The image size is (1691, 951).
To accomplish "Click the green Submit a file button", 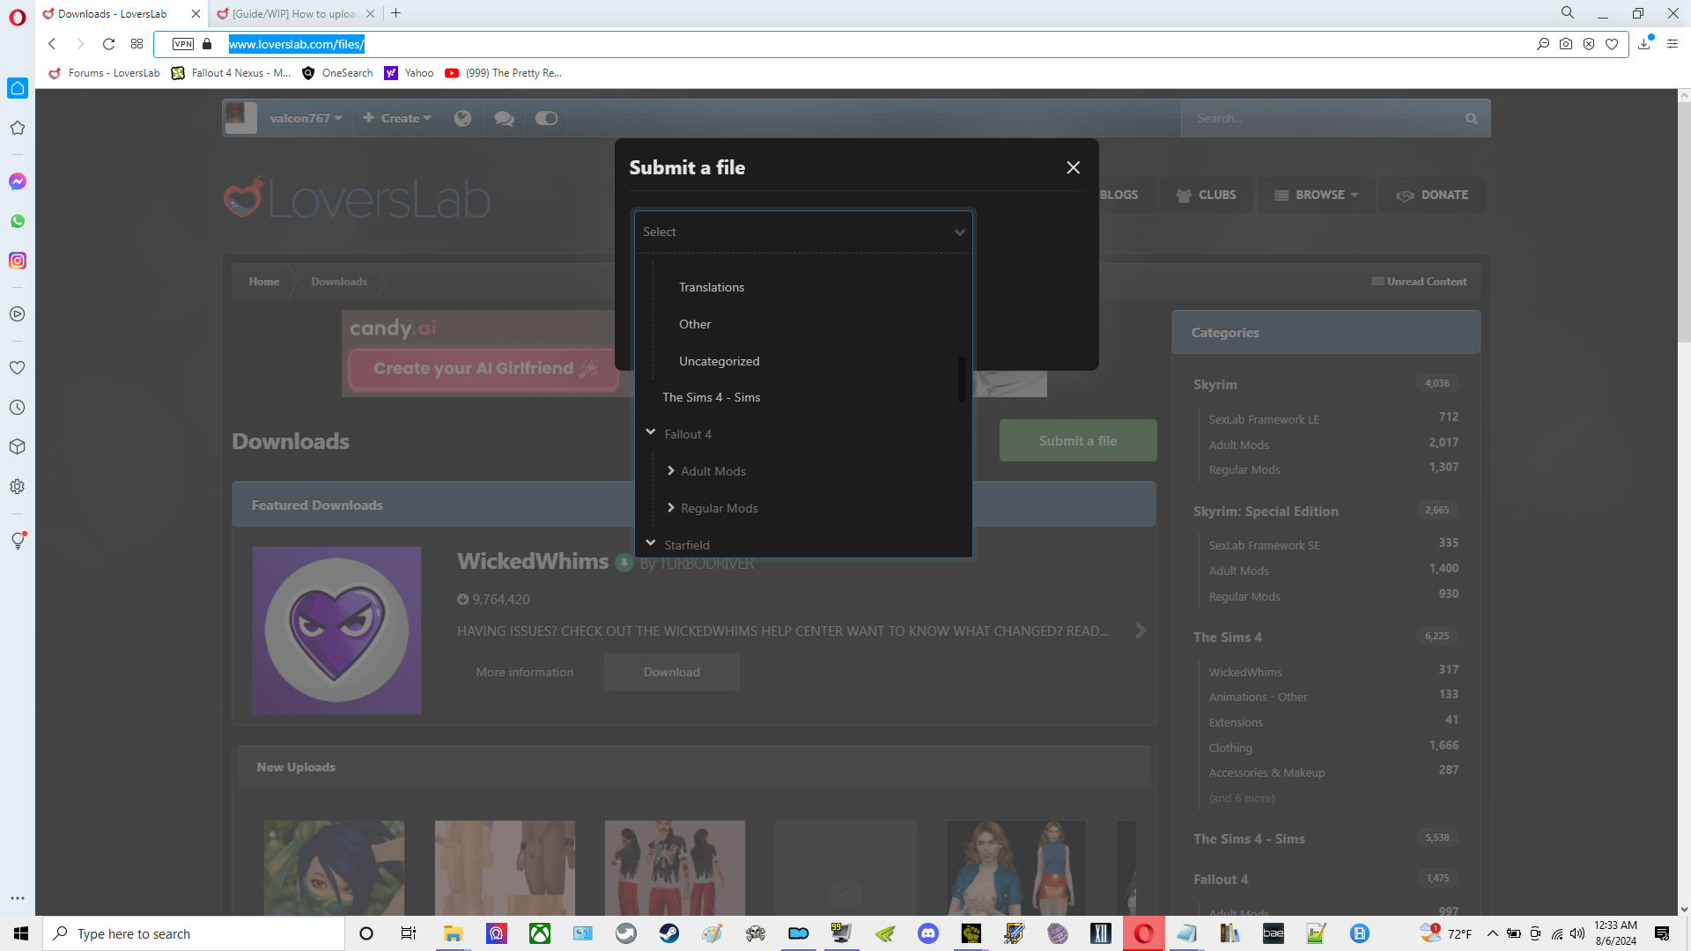I will click(x=1078, y=440).
